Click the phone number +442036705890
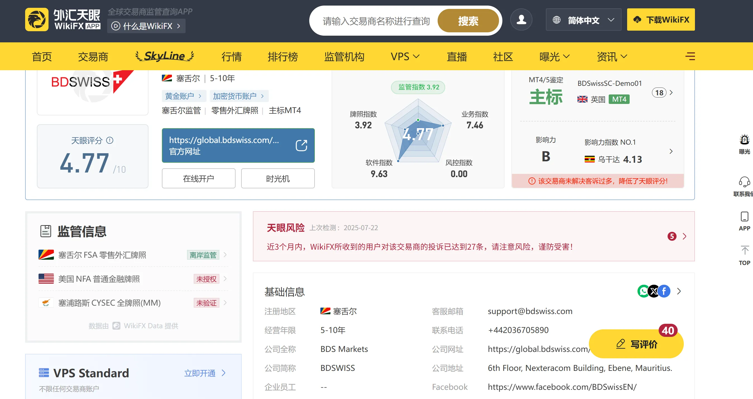Image resolution: width=753 pixels, height=399 pixels. point(518,330)
